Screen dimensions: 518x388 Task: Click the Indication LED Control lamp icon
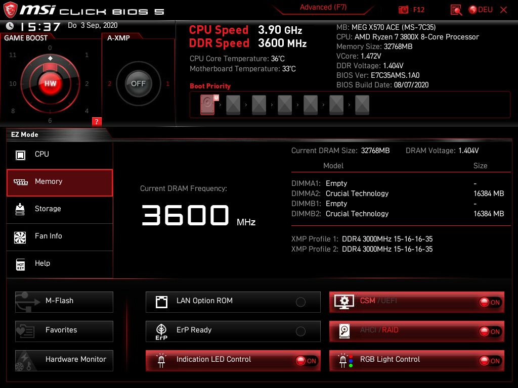161,360
